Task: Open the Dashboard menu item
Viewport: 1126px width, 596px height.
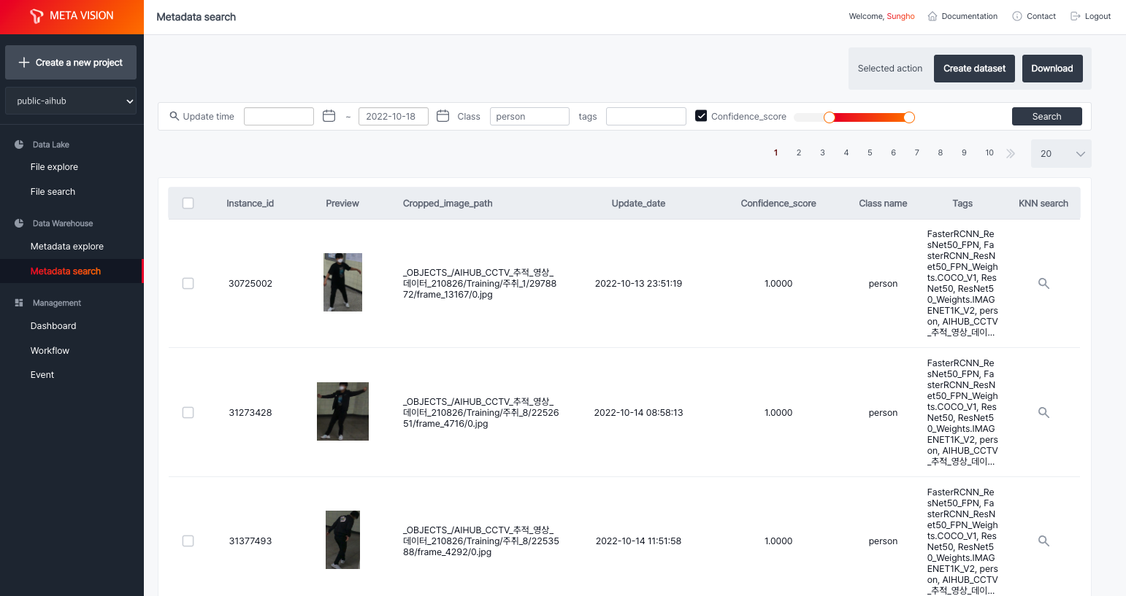Action: click(53, 326)
